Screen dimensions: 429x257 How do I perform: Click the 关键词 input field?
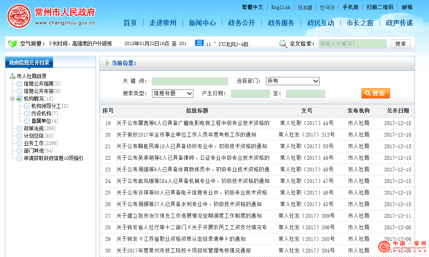[190, 81]
